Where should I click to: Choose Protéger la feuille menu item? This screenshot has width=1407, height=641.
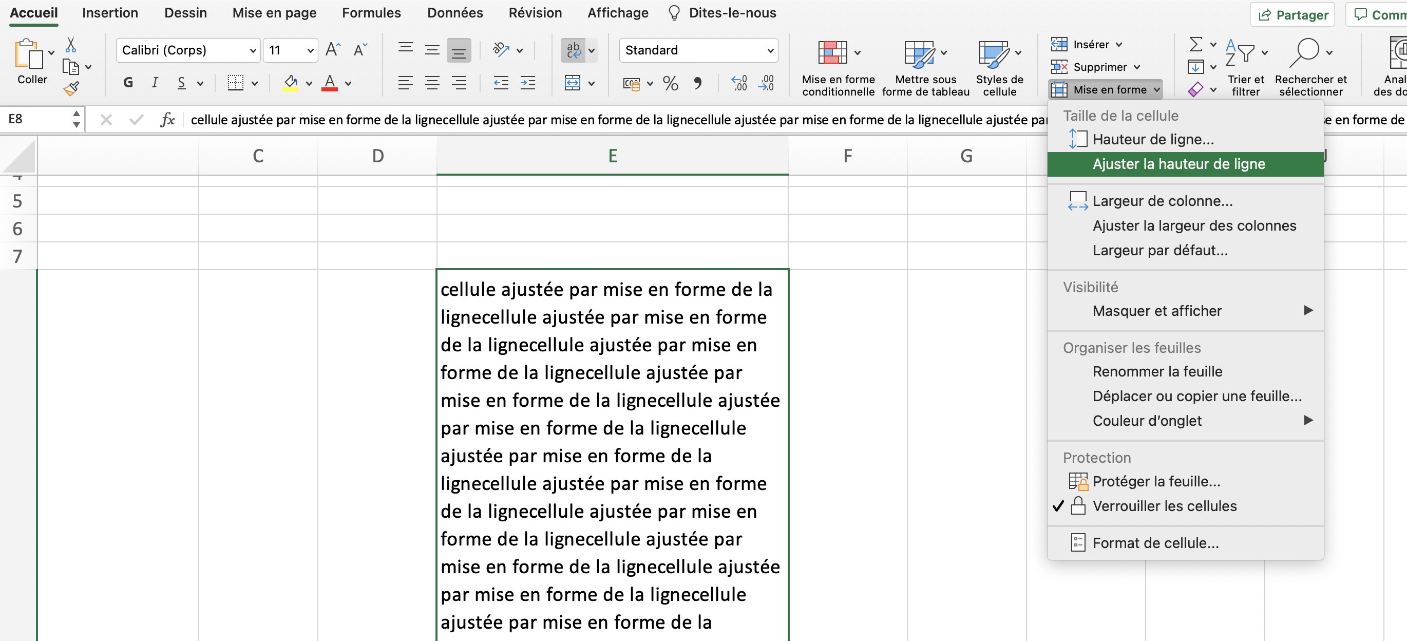(x=1185, y=481)
